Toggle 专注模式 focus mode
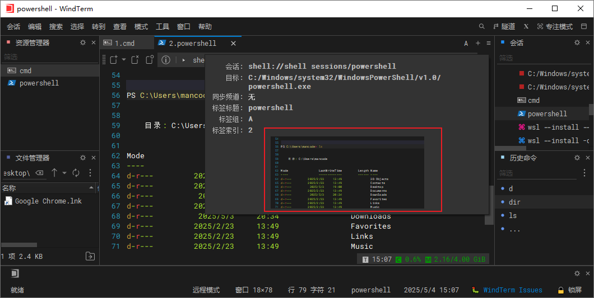Image resolution: width=594 pixels, height=298 pixels. (555, 26)
